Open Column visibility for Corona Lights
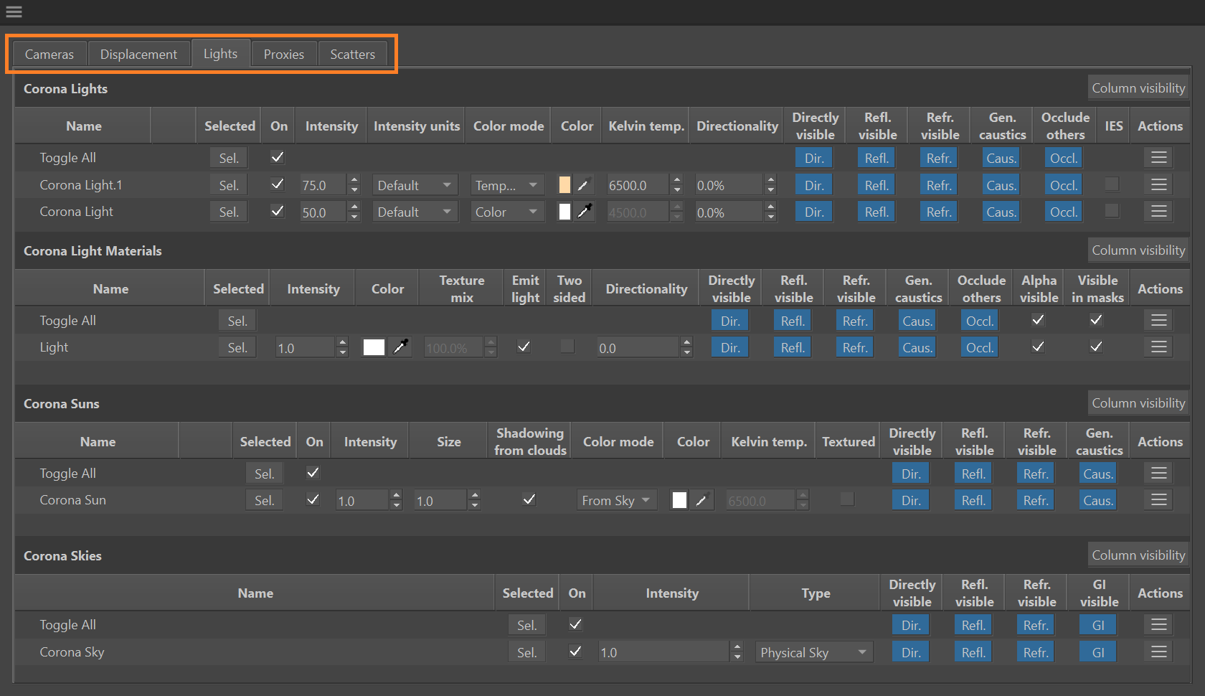 pyautogui.click(x=1138, y=88)
